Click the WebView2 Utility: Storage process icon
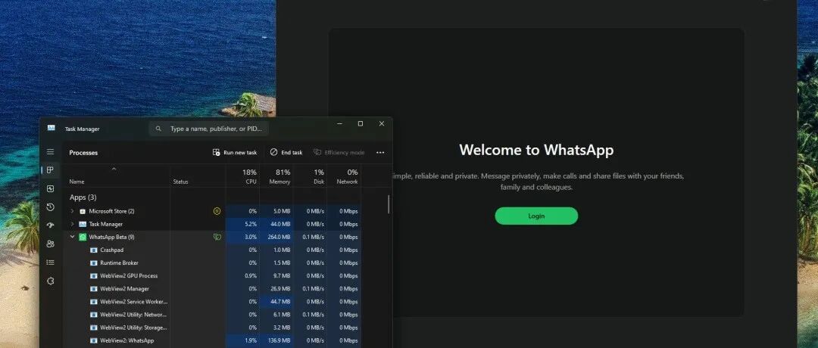Image resolution: width=818 pixels, height=348 pixels. [94, 328]
